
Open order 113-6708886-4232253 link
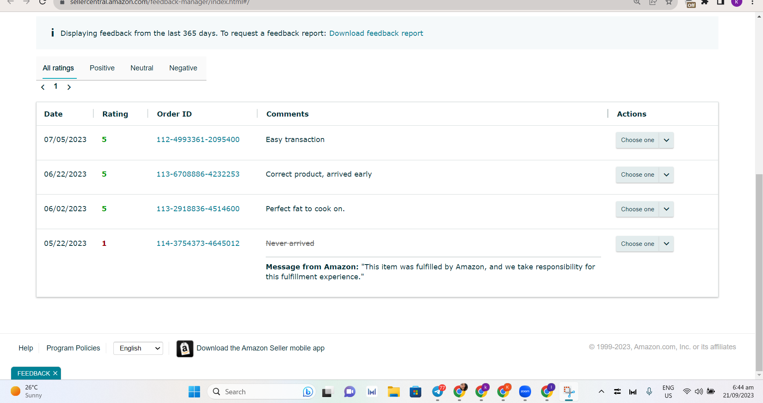198,174
